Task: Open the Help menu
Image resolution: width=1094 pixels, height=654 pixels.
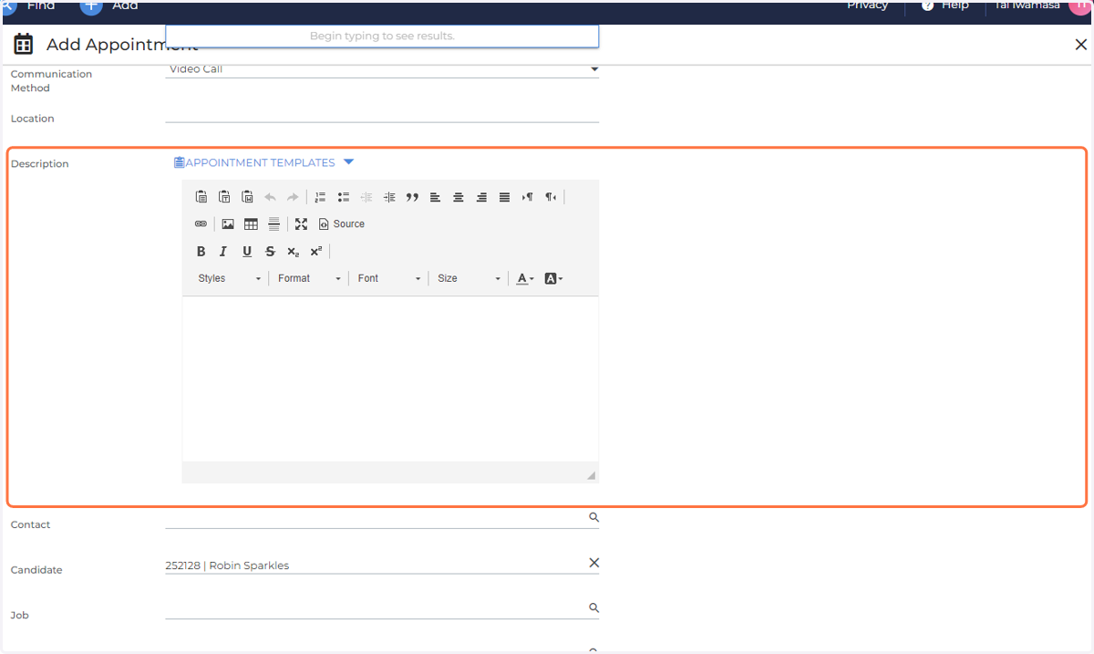Action: (945, 5)
